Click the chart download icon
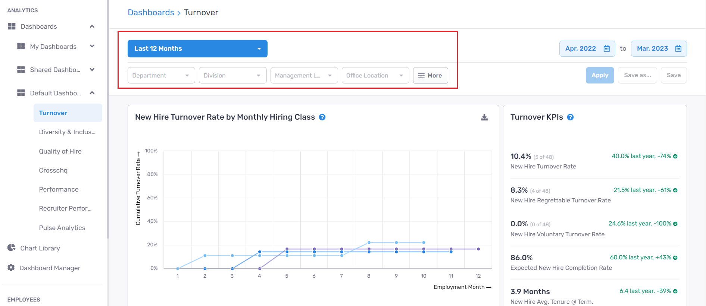Viewport: 706px width, 306px height. [x=484, y=117]
